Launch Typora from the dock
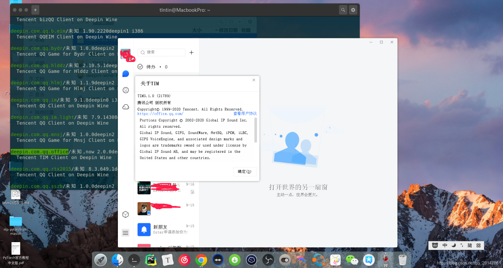This screenshot has width=503, height=268. [x=168, y=259]
